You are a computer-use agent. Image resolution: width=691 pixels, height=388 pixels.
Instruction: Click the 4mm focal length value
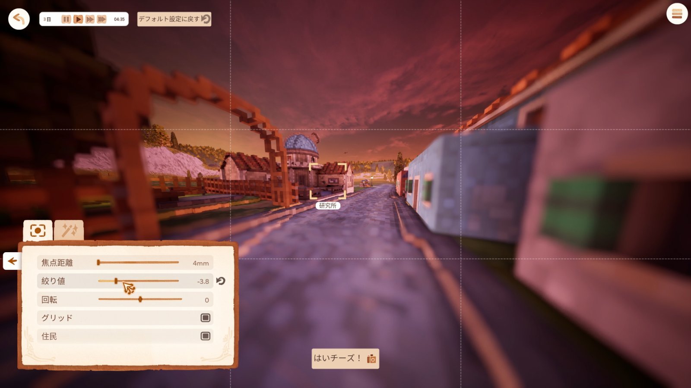[201, 263]
